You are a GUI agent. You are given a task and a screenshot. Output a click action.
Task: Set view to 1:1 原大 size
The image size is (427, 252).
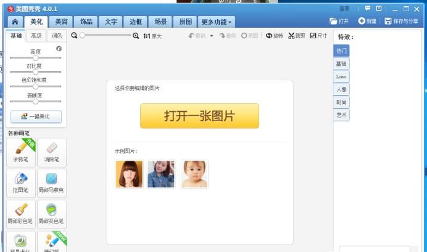tap(152, 36)
